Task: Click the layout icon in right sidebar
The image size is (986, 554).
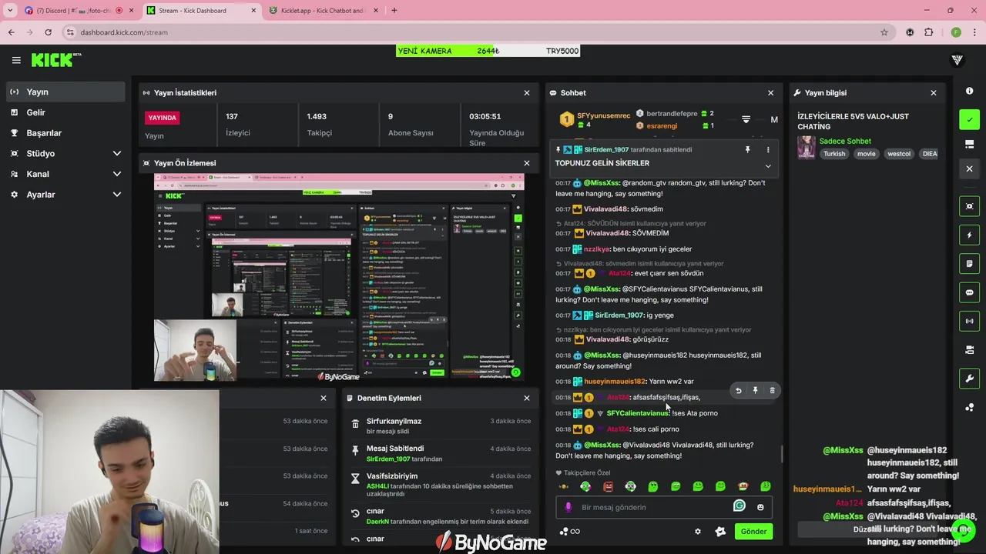Action: pyautogui.click(x=969, y=144)
